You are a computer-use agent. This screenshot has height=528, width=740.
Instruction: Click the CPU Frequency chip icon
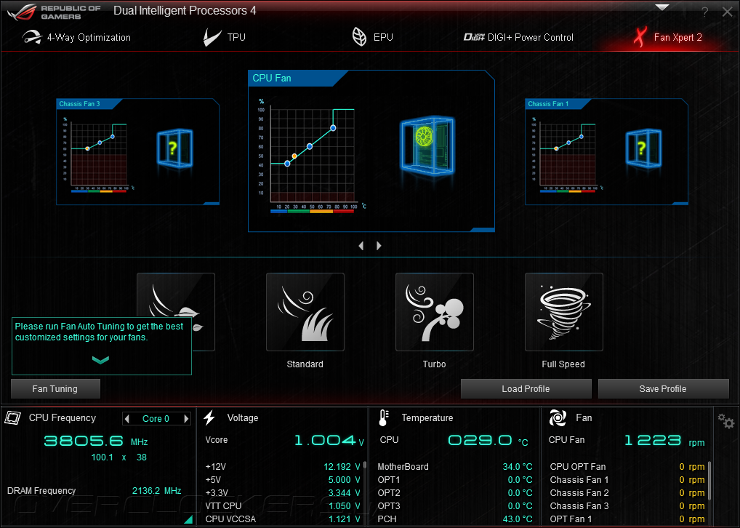[13, 417]
